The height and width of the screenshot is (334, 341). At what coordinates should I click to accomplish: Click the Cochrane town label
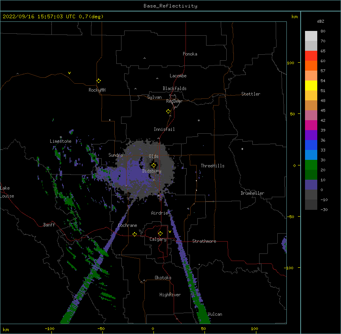127,225
